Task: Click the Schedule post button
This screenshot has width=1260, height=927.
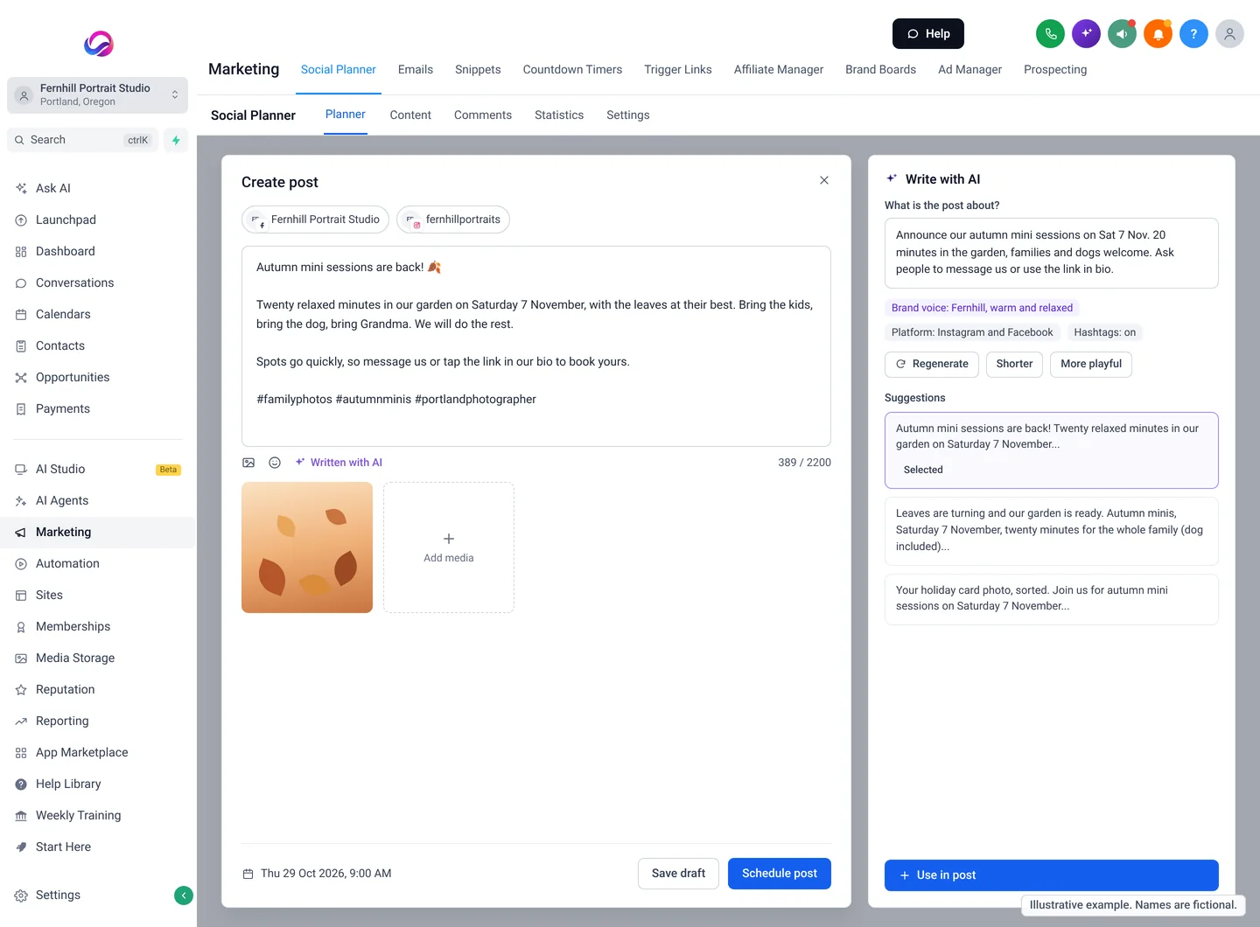Action: pos(780,874)
